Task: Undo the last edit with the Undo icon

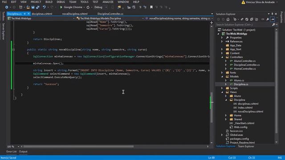Action: [44, 7]
